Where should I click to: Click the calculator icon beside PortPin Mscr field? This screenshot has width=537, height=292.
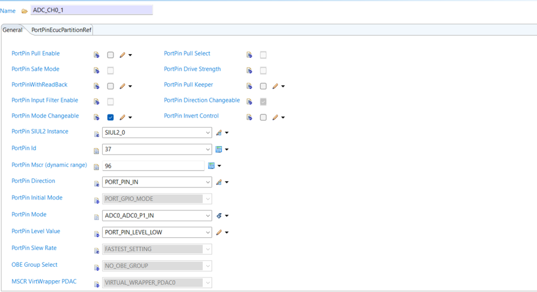(x=211, y=166)
